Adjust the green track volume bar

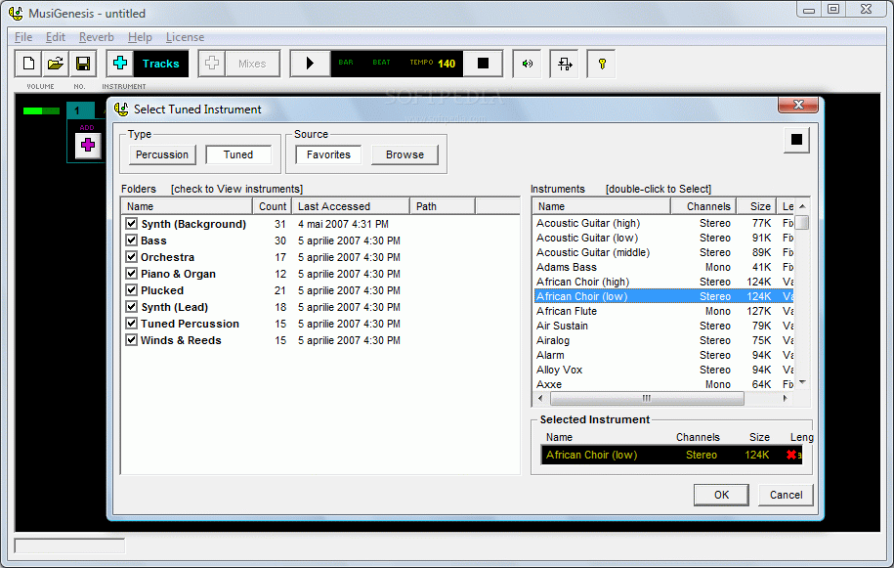coord(42,110)
